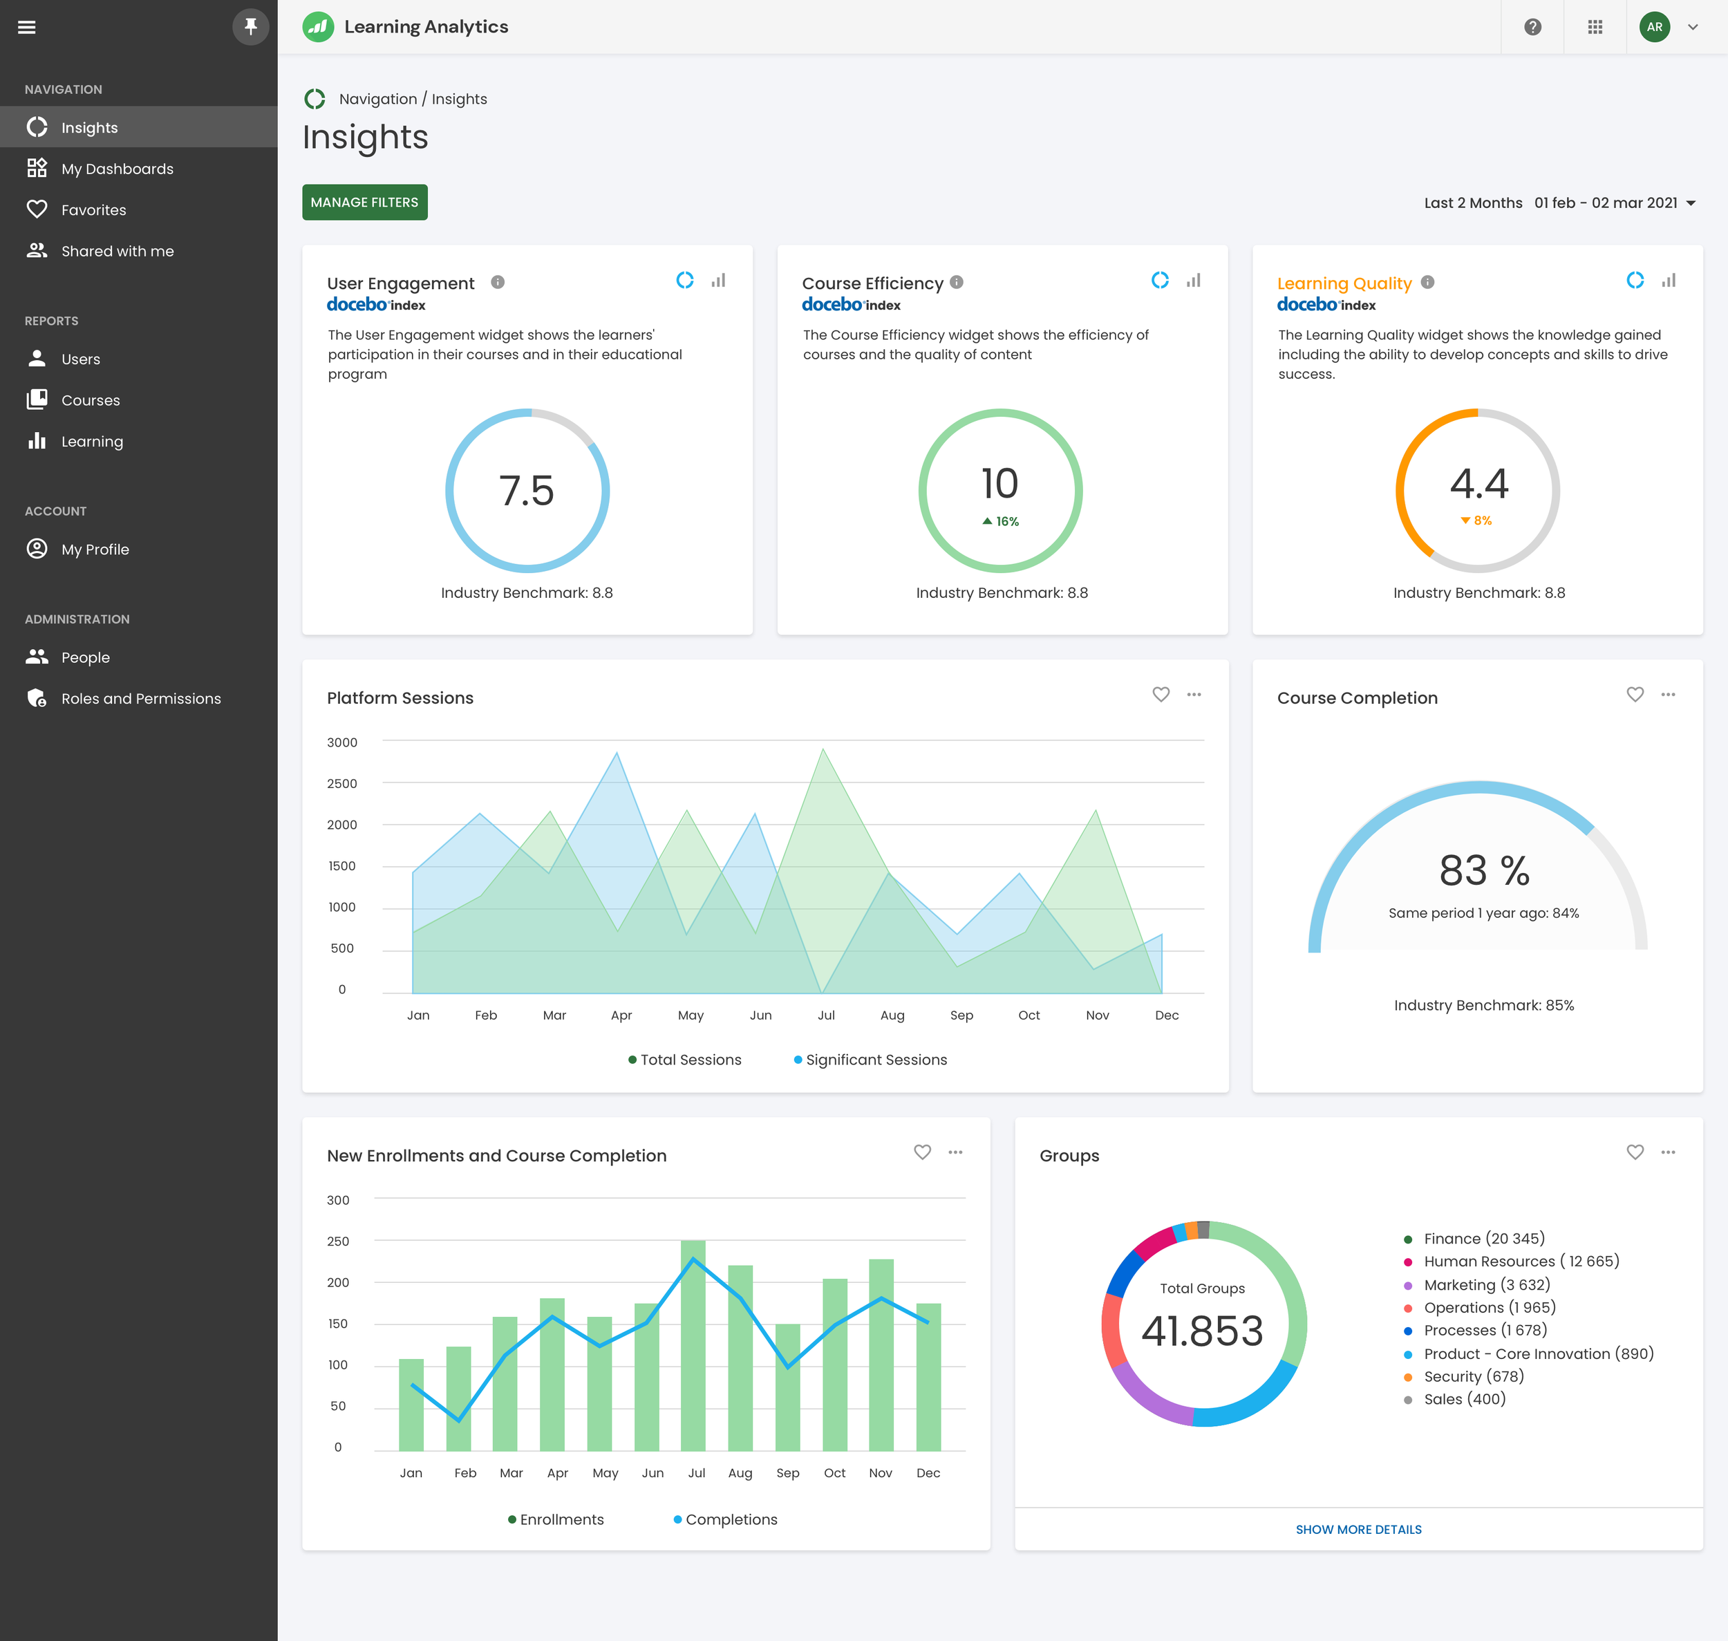Screen dimensions: 1728x1641
Task: Click the Manage Filters button
Action: 365,202
